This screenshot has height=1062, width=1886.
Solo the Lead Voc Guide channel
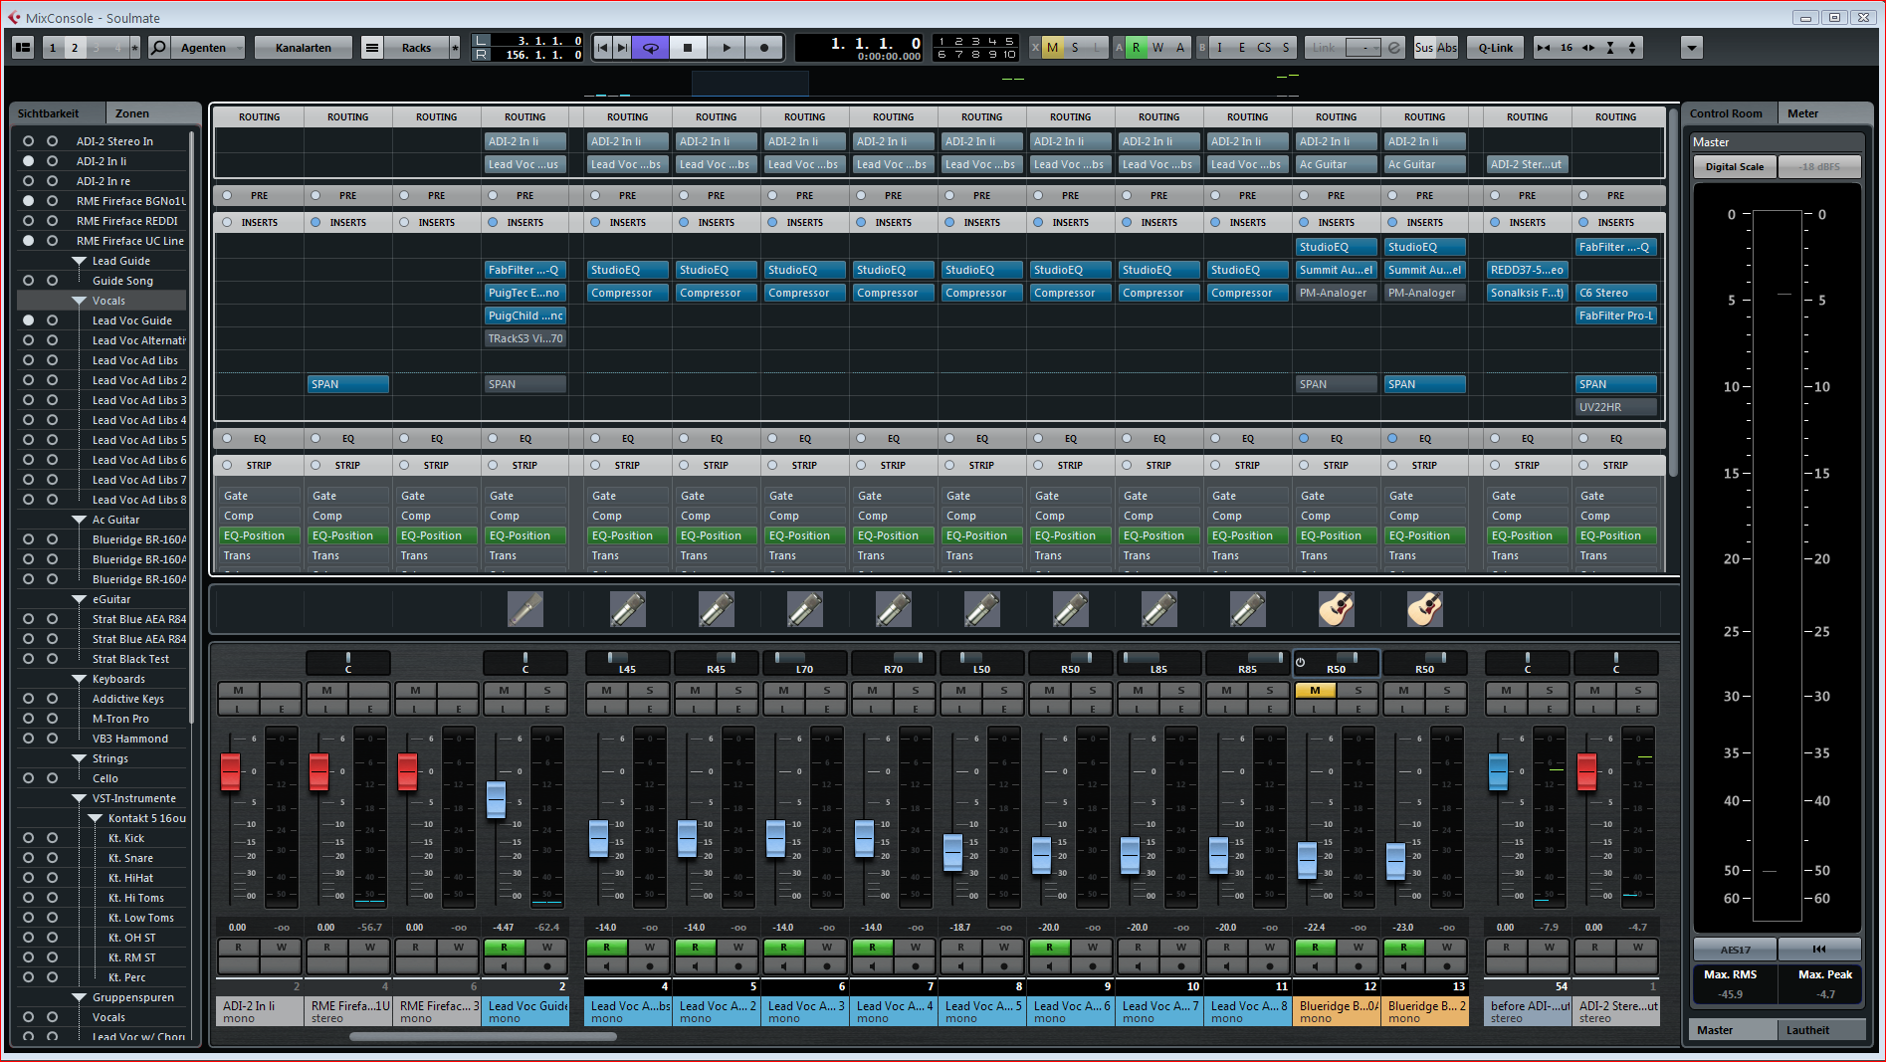pyautogui.click(x=546, y=690)
